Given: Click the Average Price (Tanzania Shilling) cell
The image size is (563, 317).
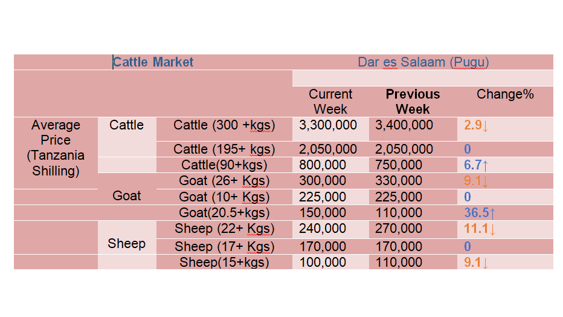Looking at the screenshot, I should click(x=56, y=148).
